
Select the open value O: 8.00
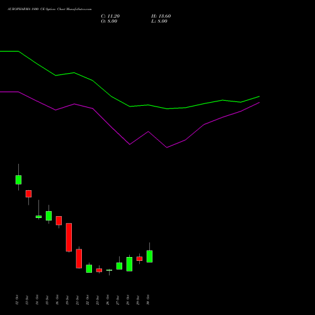pos(109,21)
